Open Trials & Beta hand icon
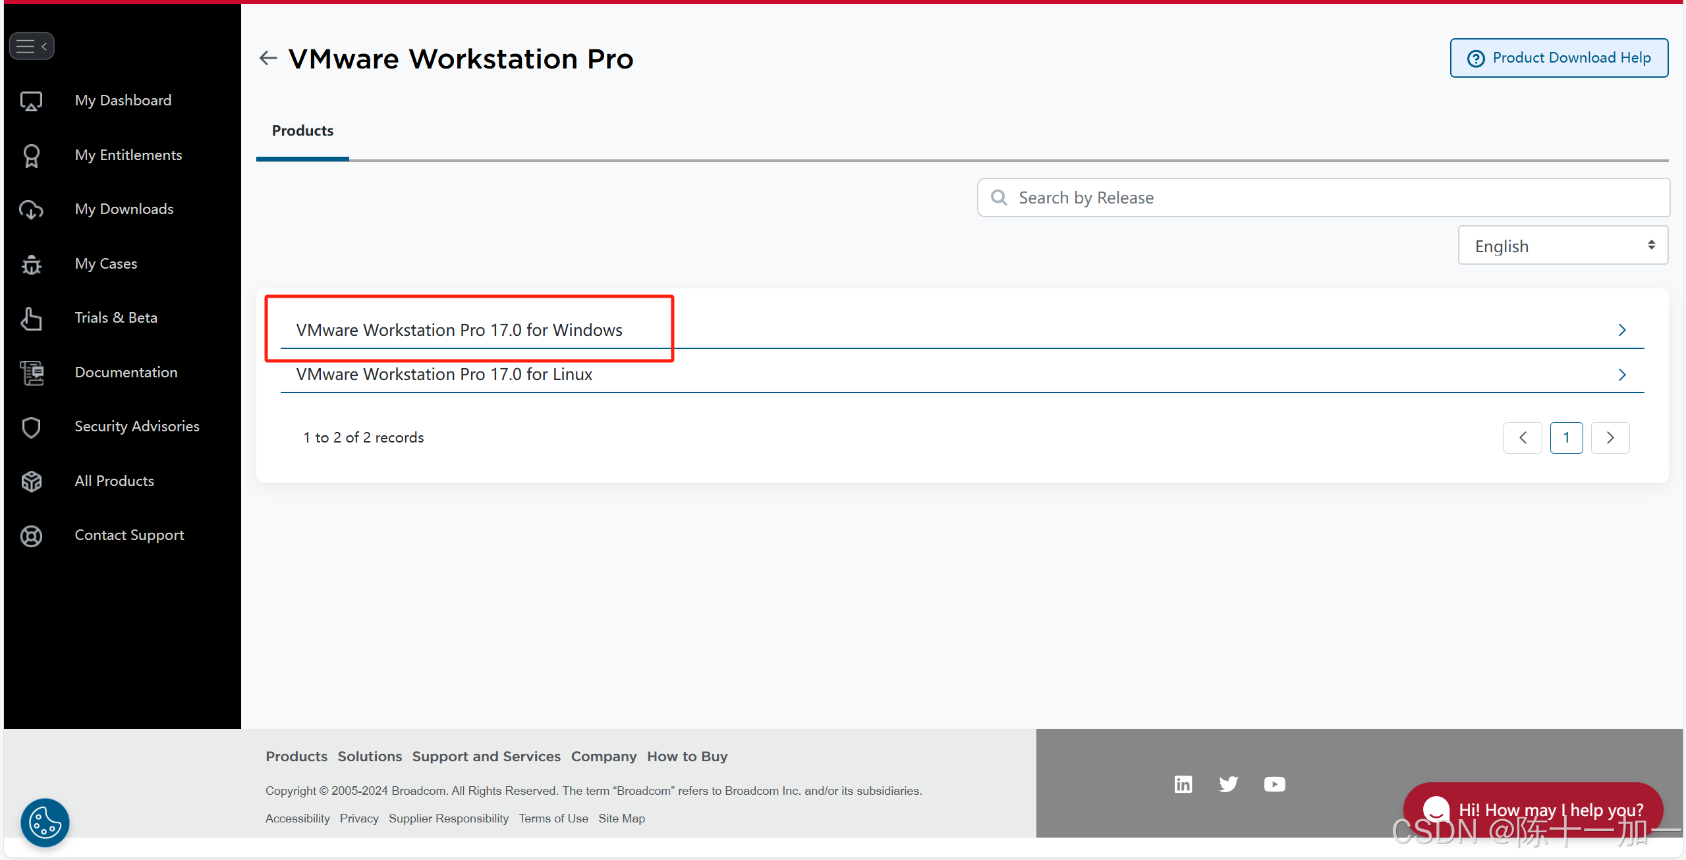The height and width of the screenshot is (860, 1686). 31,318
